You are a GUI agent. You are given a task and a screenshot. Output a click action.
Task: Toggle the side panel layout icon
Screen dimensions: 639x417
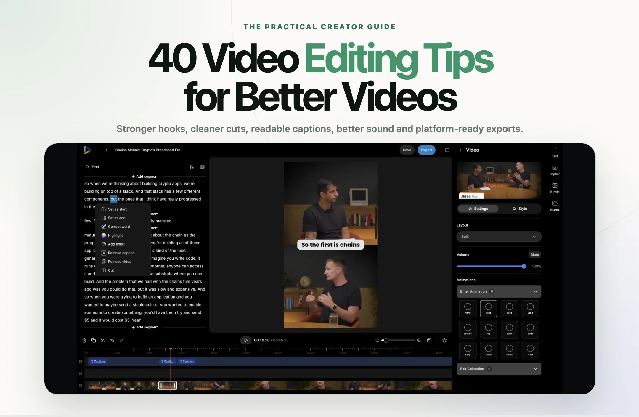(x=447, y=150)
